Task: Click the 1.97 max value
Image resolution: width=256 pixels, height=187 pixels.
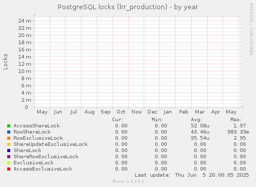Action: [240, 126]
